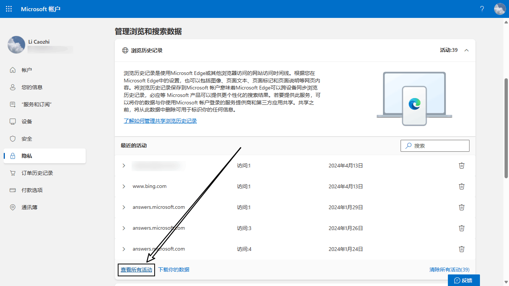Open 查看所有活动 link

(x=136, y=270)
